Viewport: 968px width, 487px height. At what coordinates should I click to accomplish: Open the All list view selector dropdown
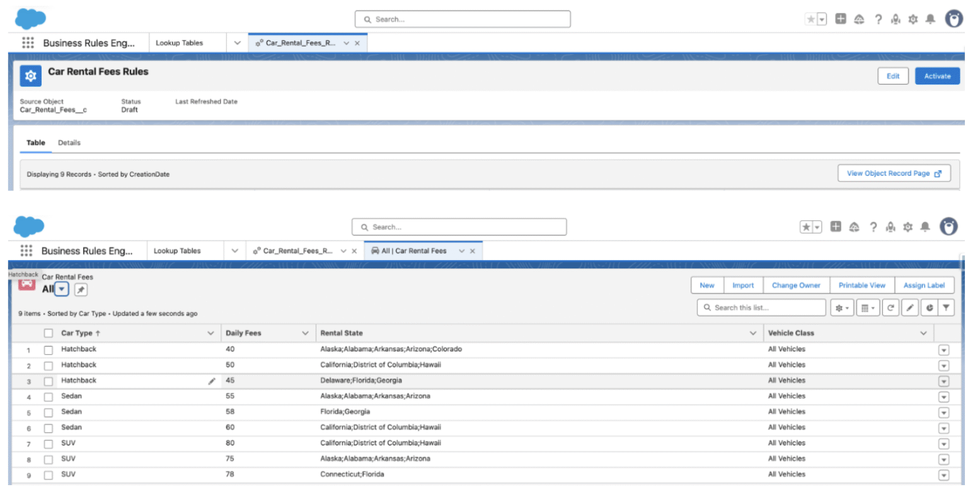(60, 289)
